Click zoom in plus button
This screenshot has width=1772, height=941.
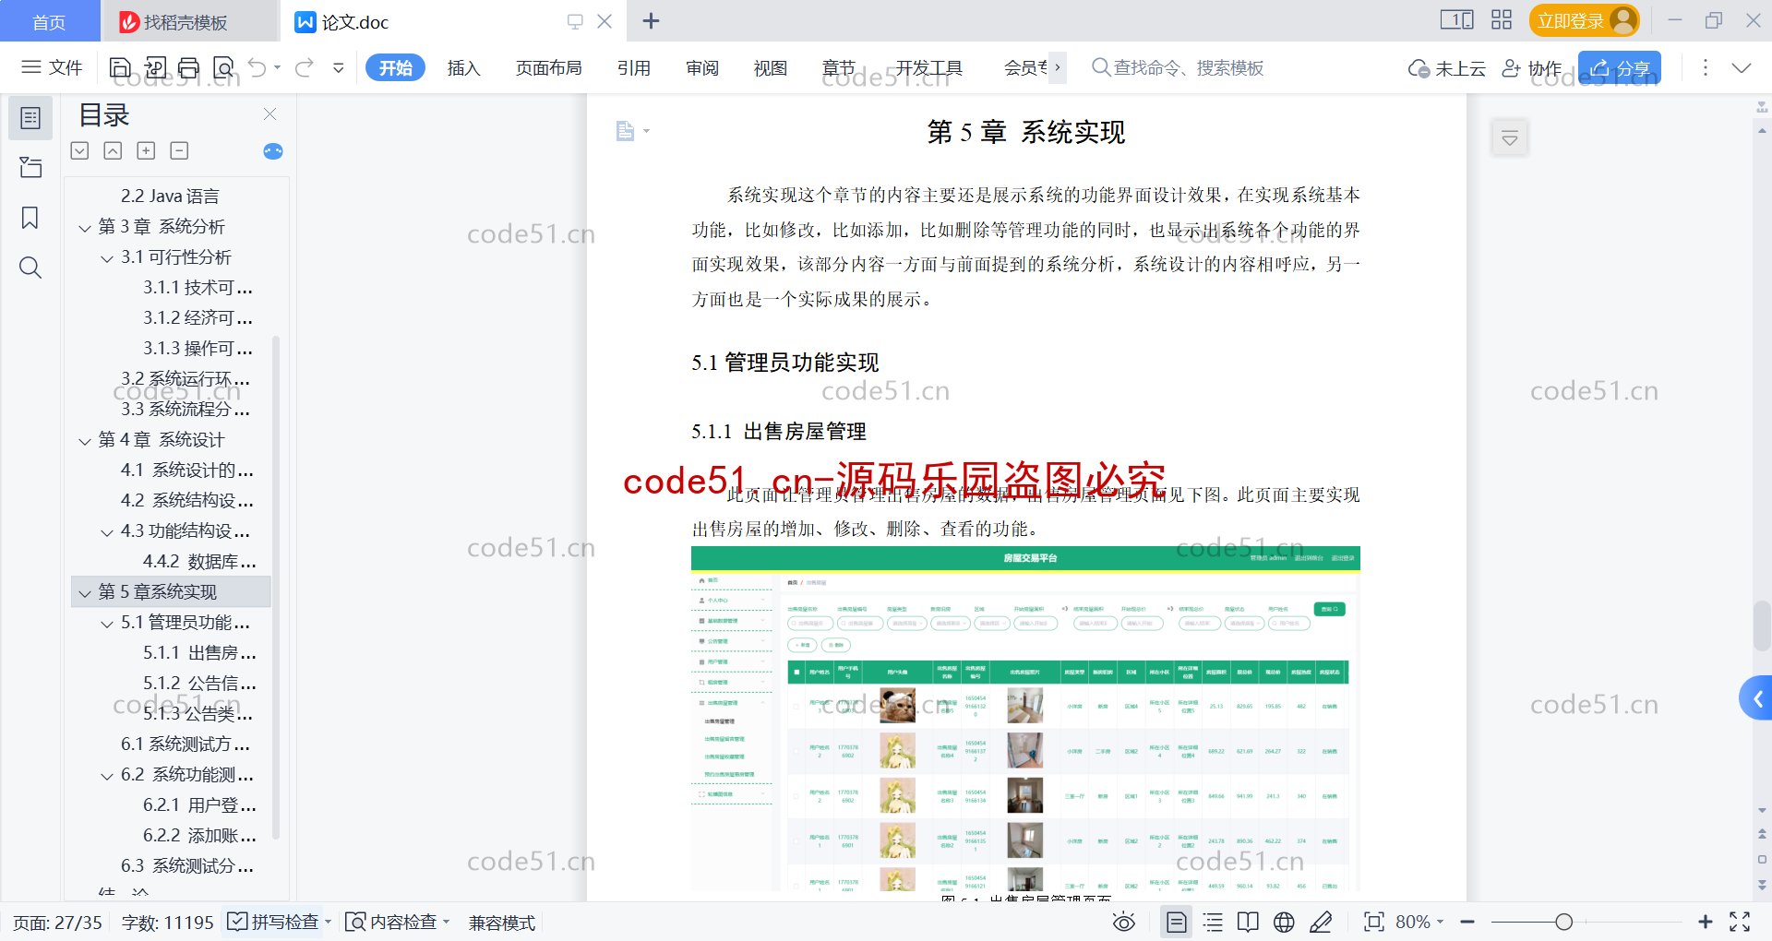pyautogui.click(x=1706, y=922)
